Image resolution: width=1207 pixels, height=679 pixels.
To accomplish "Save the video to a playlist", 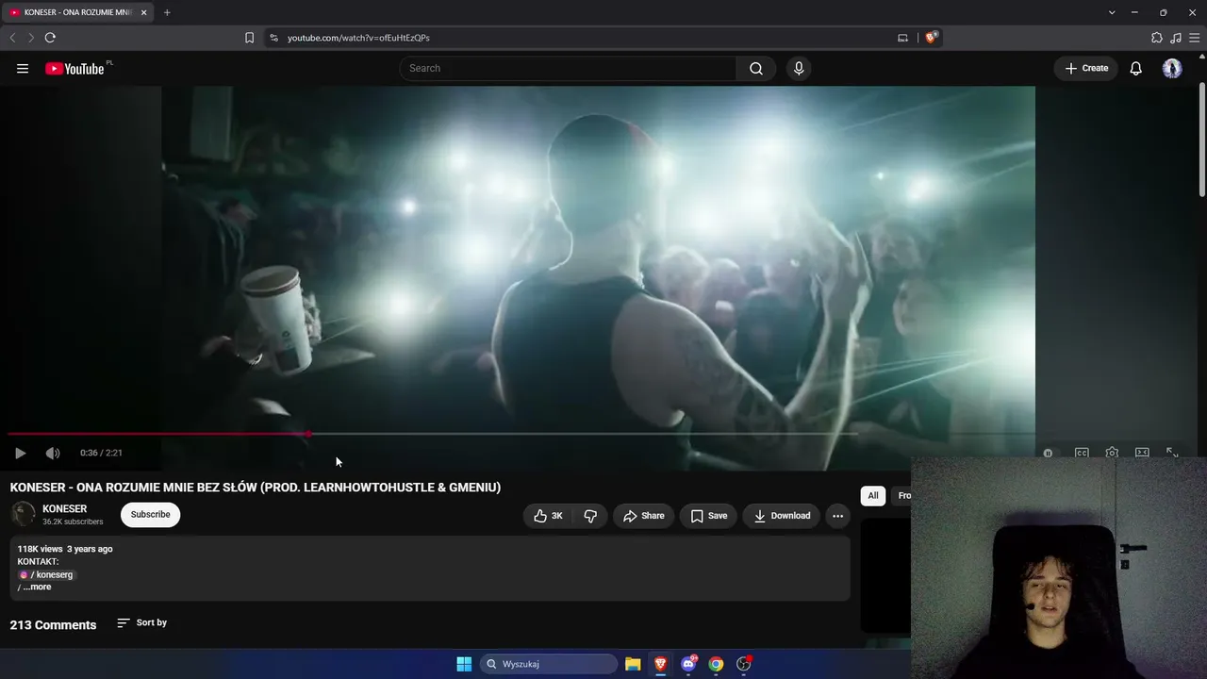I will pos(708,516).
